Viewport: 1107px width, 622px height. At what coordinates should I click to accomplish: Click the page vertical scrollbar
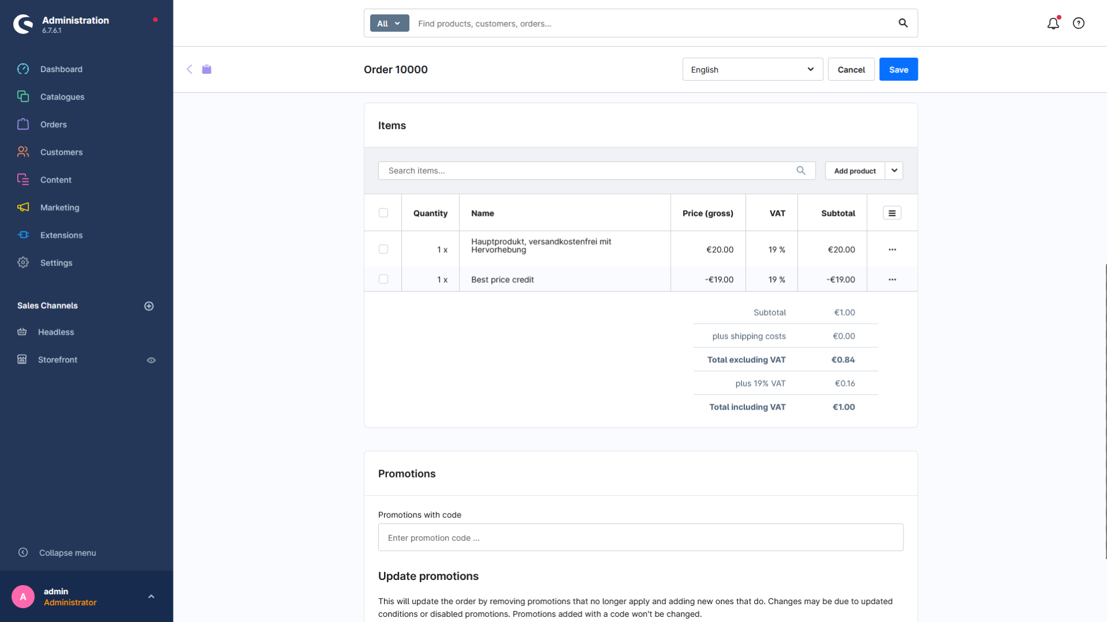click(x=1105, y=411)
